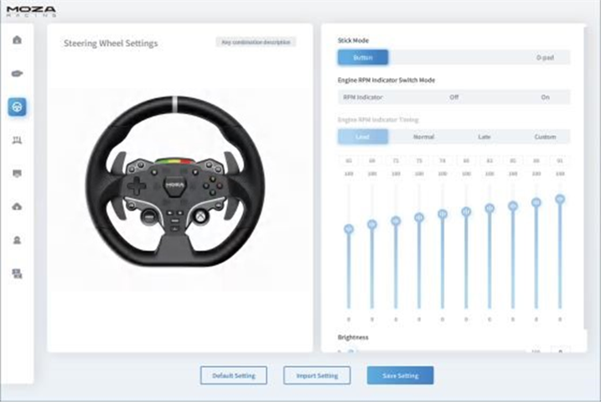Open the dash display icon in sidebar
The height and width of the screenshot is (402, 601).
pos(17,173)
